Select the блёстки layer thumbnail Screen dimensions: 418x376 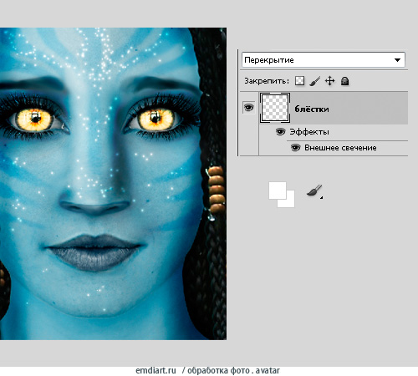tap(275, 108)
